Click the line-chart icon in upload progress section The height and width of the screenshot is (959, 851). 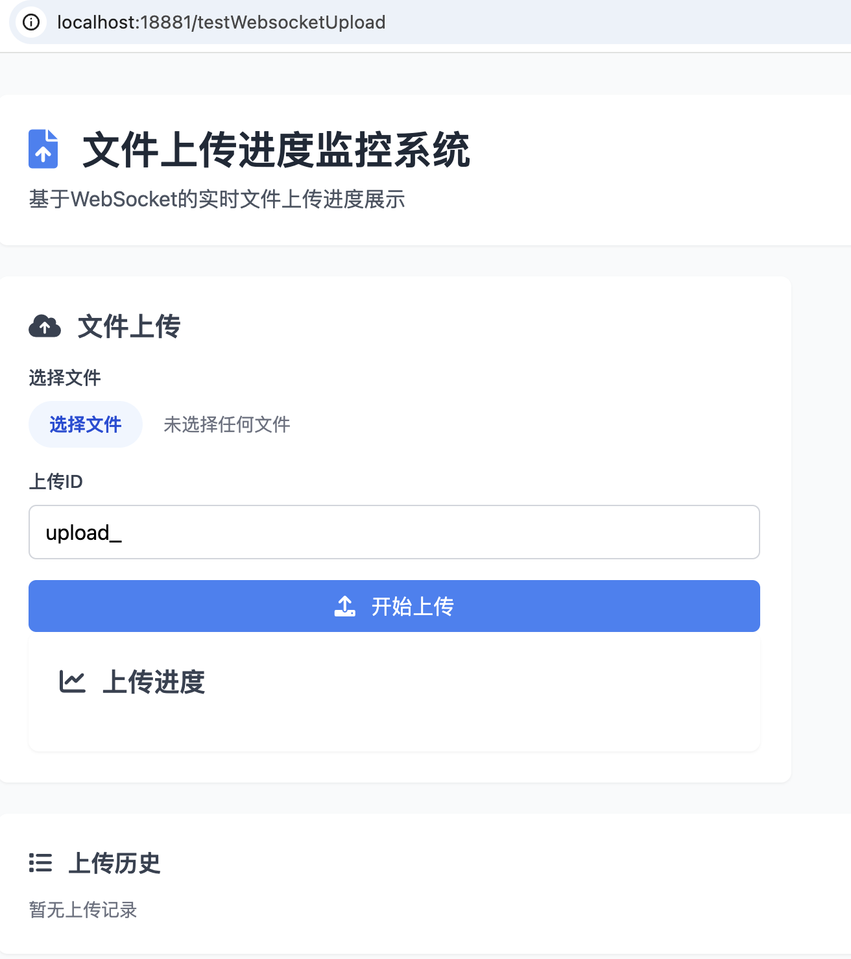coord(71,682)
